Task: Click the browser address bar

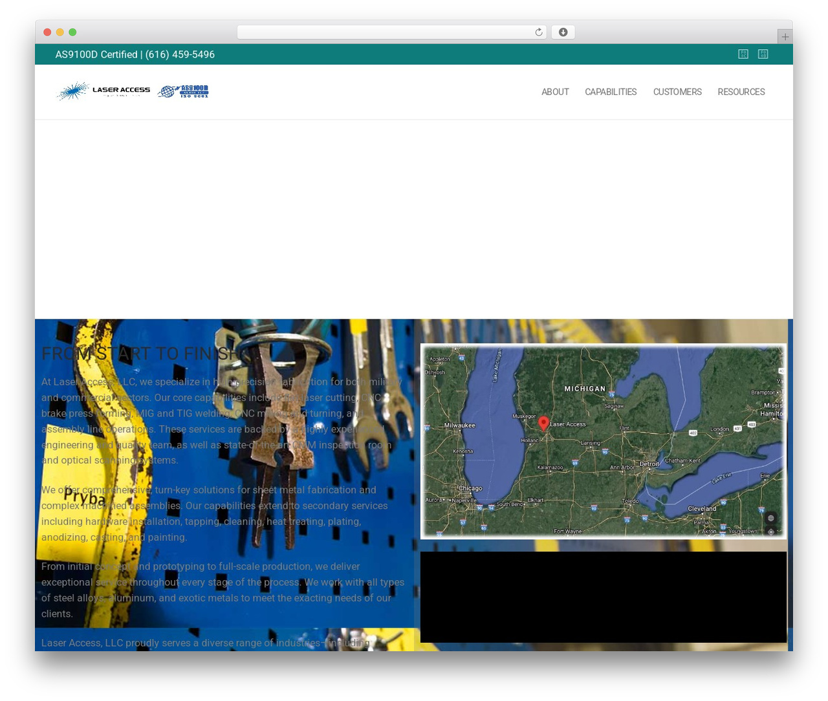Action: (392, 32)
